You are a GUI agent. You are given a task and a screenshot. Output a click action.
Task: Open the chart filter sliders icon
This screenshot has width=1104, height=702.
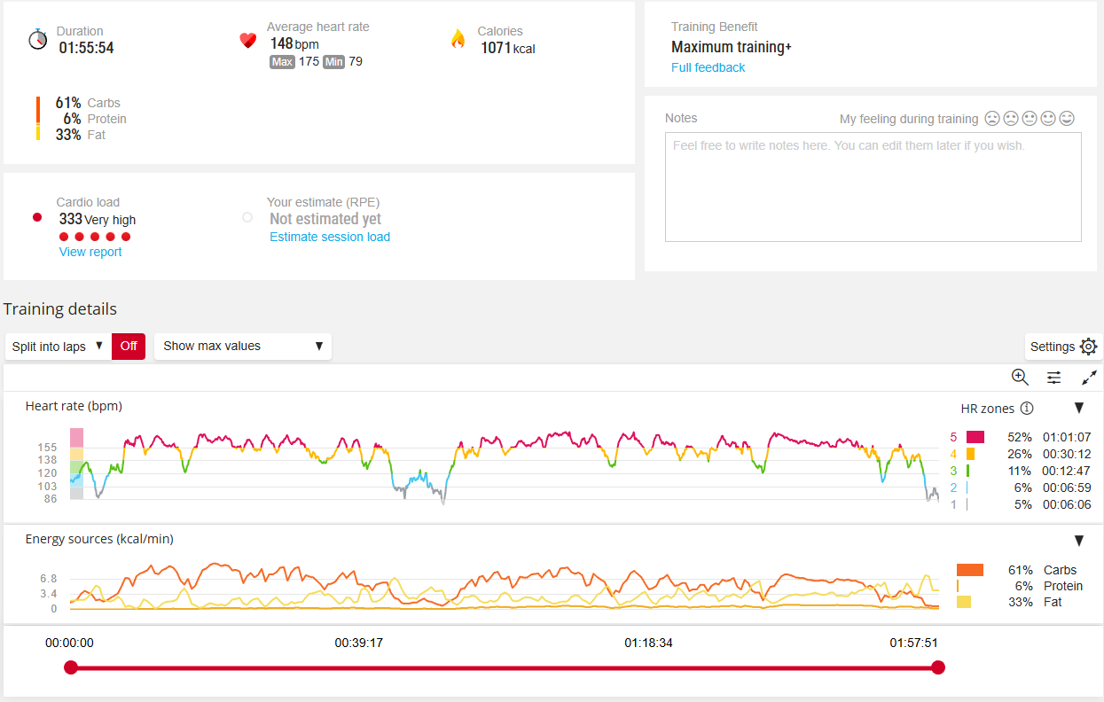click(x=1053, y=378)
